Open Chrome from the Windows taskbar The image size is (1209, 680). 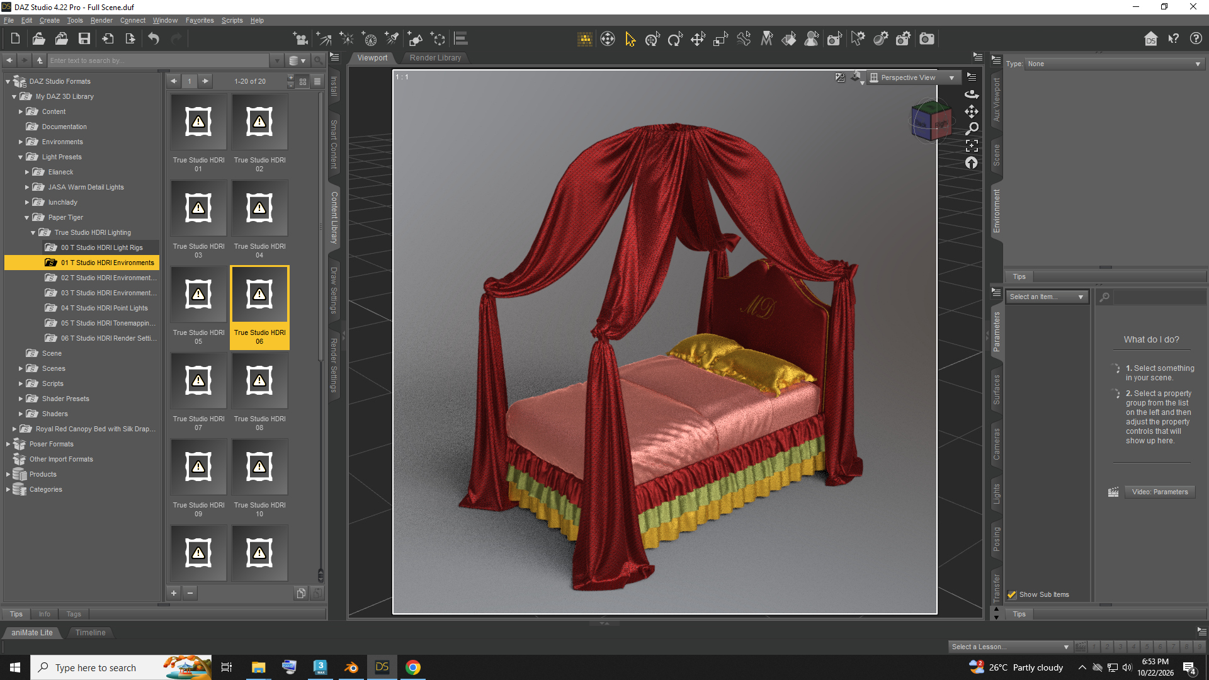(413, 667)
